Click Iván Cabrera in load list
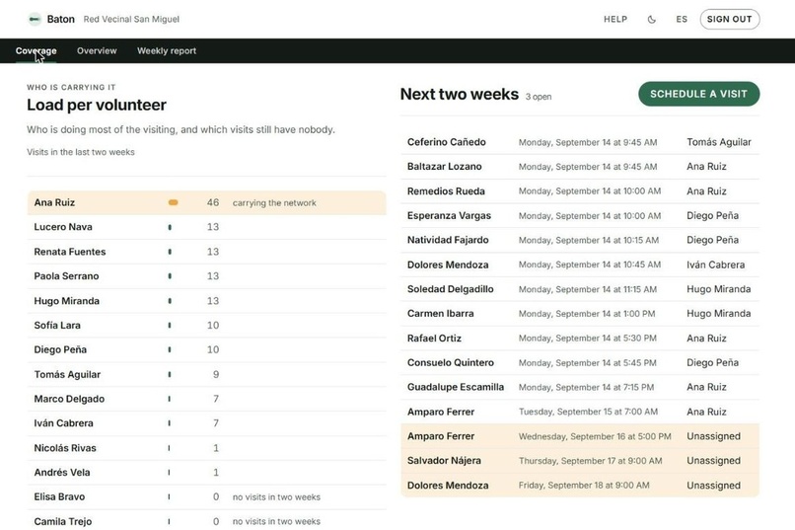This screenshot has height=530, width=795. point(206,423)
